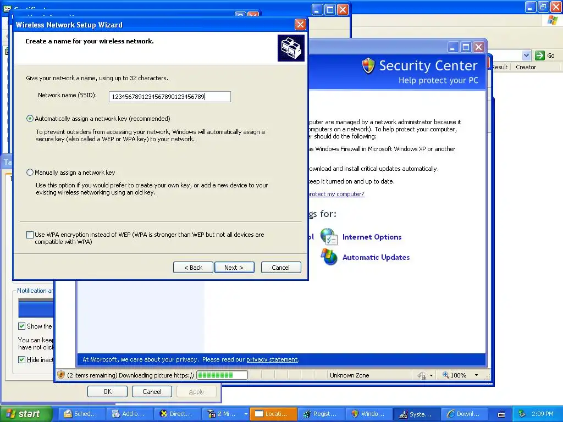The width and height of the screenshot is (563, 422).
Task: Open the Direct... taskbar item
Action: point(178,414)
